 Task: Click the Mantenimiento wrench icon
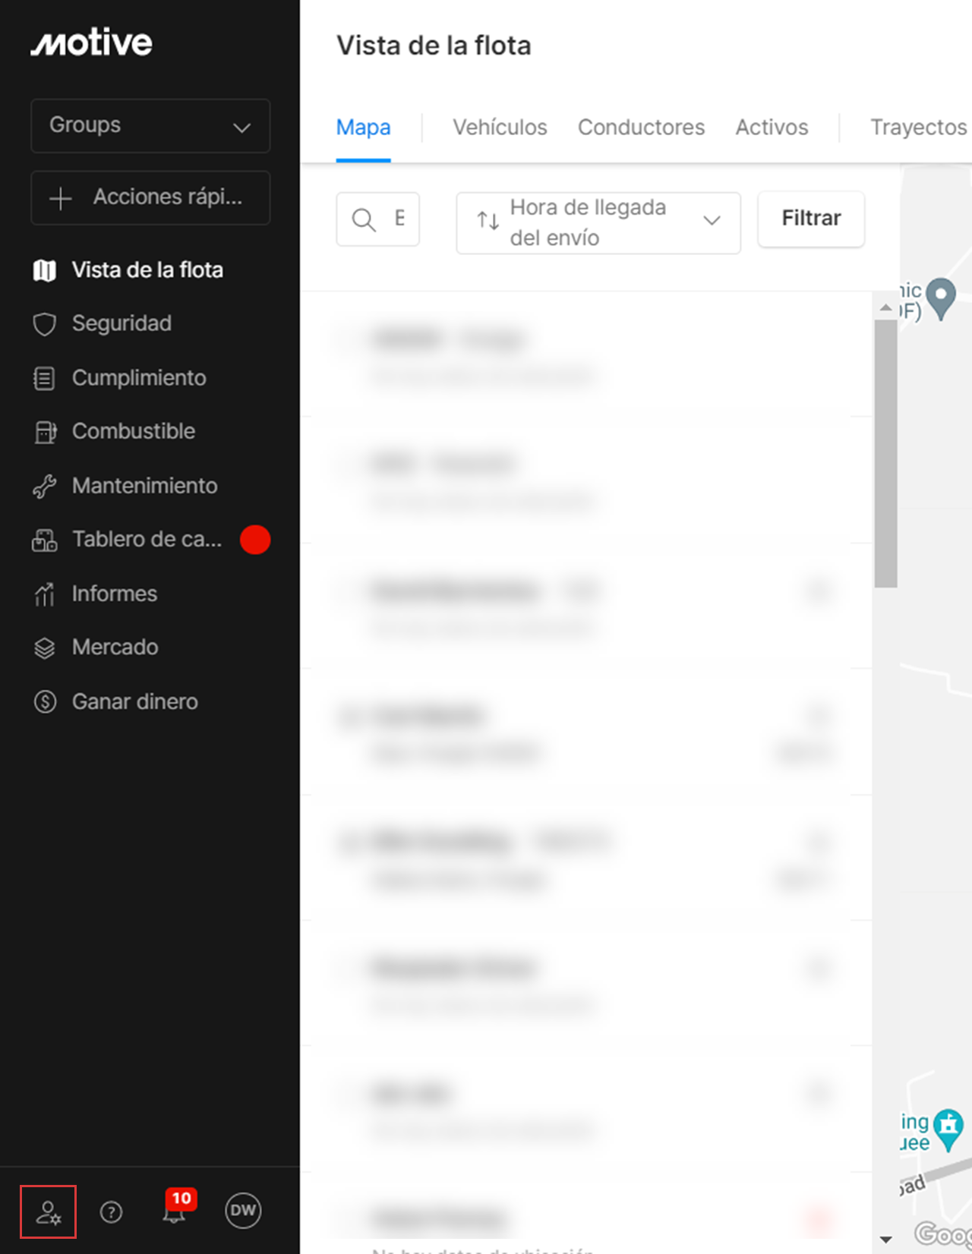coord(45,487)
